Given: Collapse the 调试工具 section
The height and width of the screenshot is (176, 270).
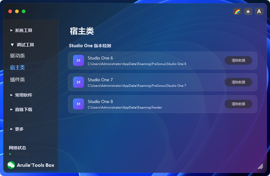Looking at the screenshot, I should pyautogui.click(x=22, y=45).
